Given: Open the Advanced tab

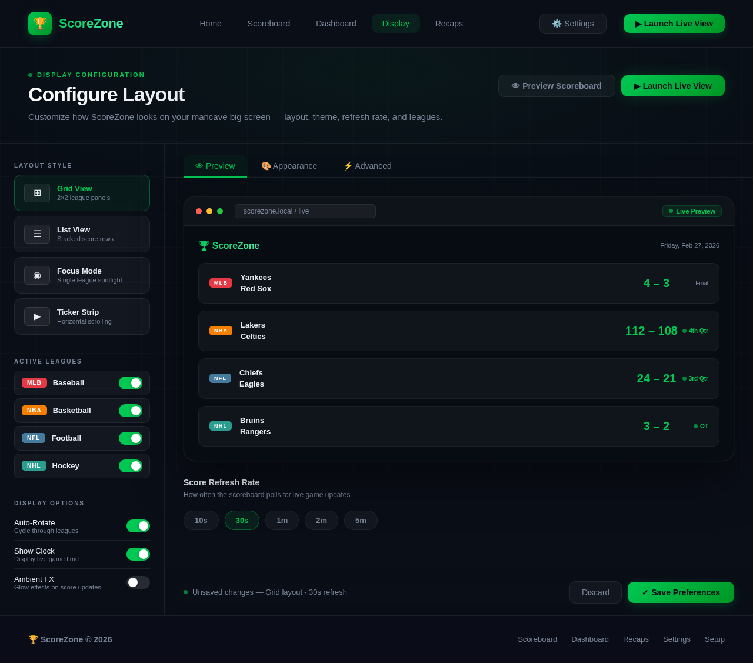Looking at the screenshot, I should (367, 166).
